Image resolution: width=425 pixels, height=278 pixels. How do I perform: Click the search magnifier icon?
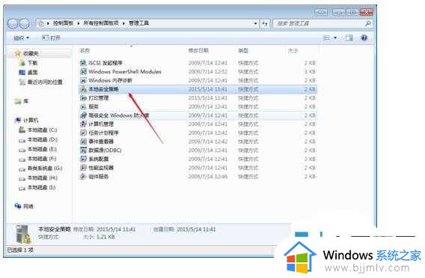(x=367, y=24)
